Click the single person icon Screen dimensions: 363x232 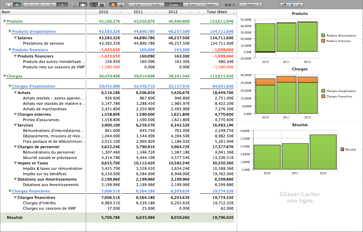coord(94,5)
